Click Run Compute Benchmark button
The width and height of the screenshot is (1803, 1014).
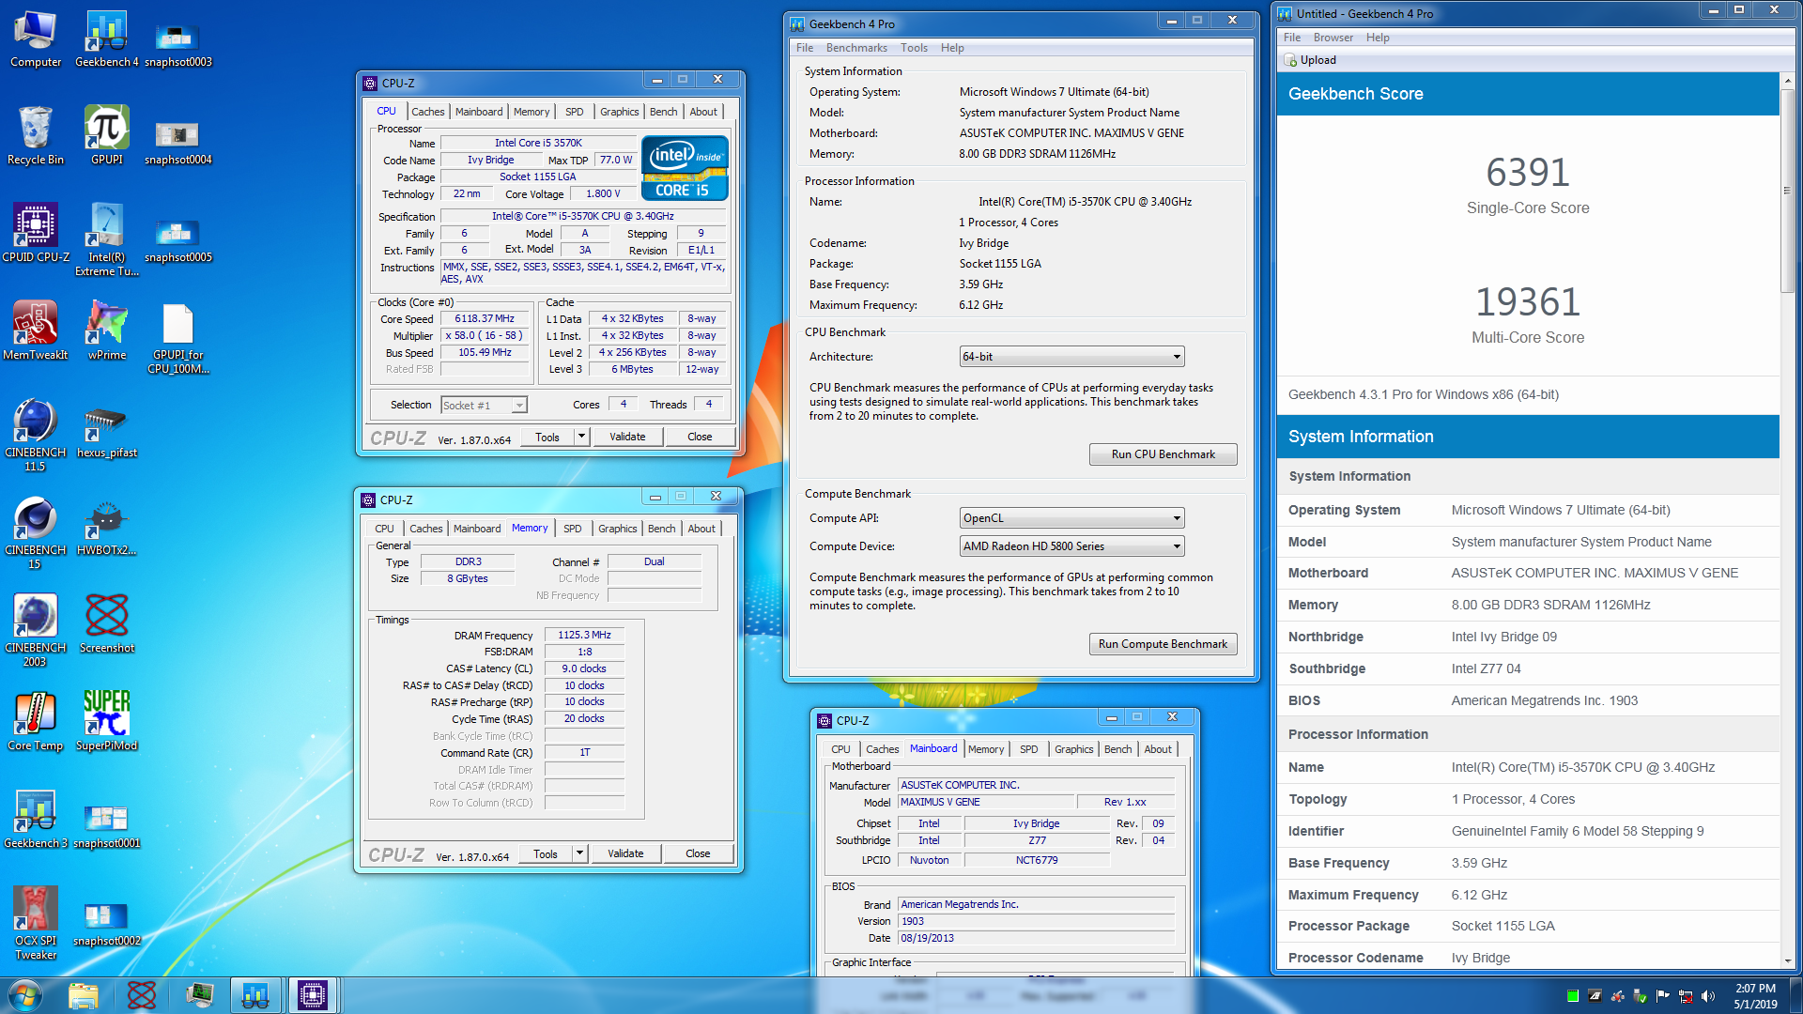click(1163, 644)
